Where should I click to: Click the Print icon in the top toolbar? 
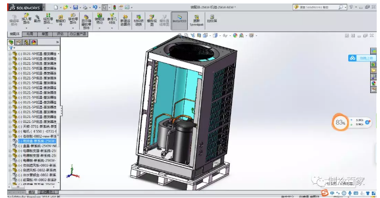[x=85, y=7]
